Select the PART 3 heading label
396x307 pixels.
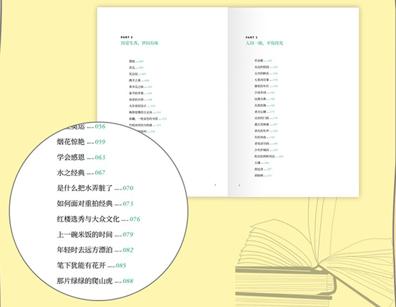(248, 36)
